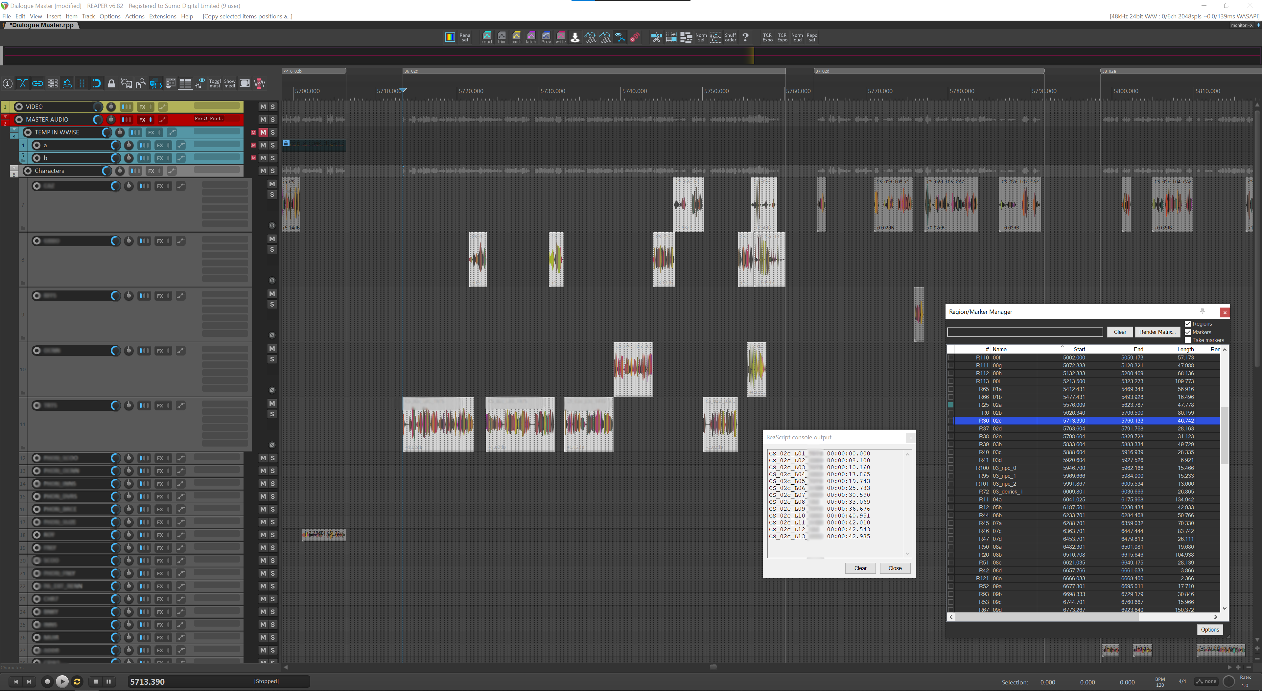Click the item grouping link icon
Image resolution: width=1262 pixels, height=691 pixels.
[x=37, y=83]
